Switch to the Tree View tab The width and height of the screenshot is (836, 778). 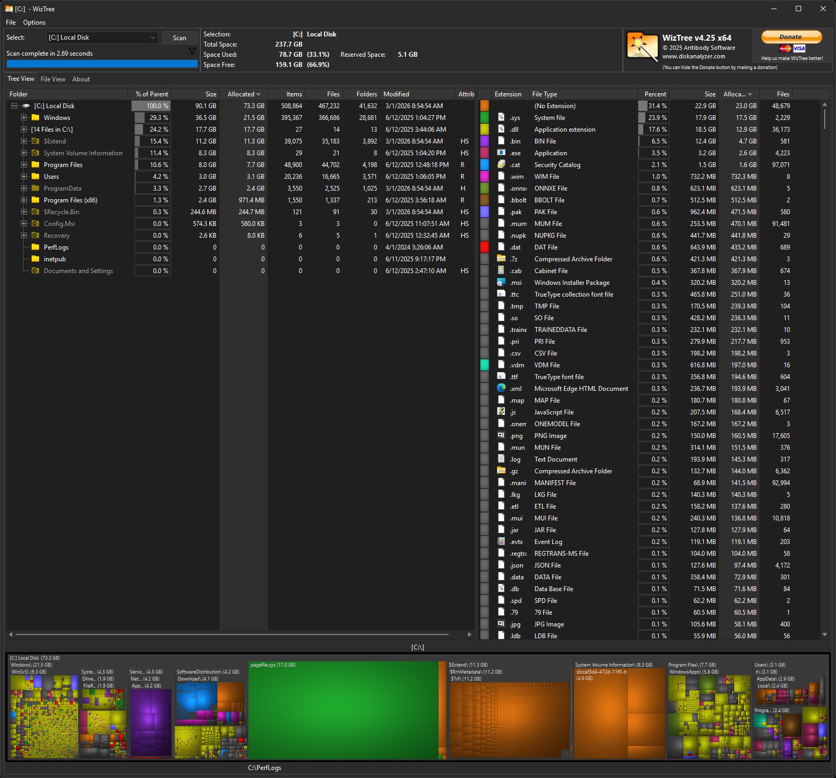21,79
